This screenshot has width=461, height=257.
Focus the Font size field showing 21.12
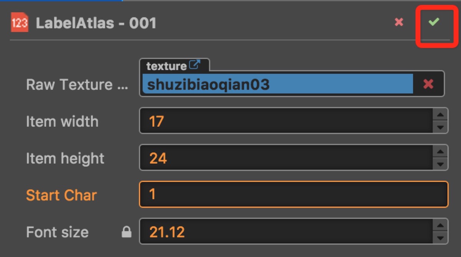pyautogui.click(x=287, y=232)
